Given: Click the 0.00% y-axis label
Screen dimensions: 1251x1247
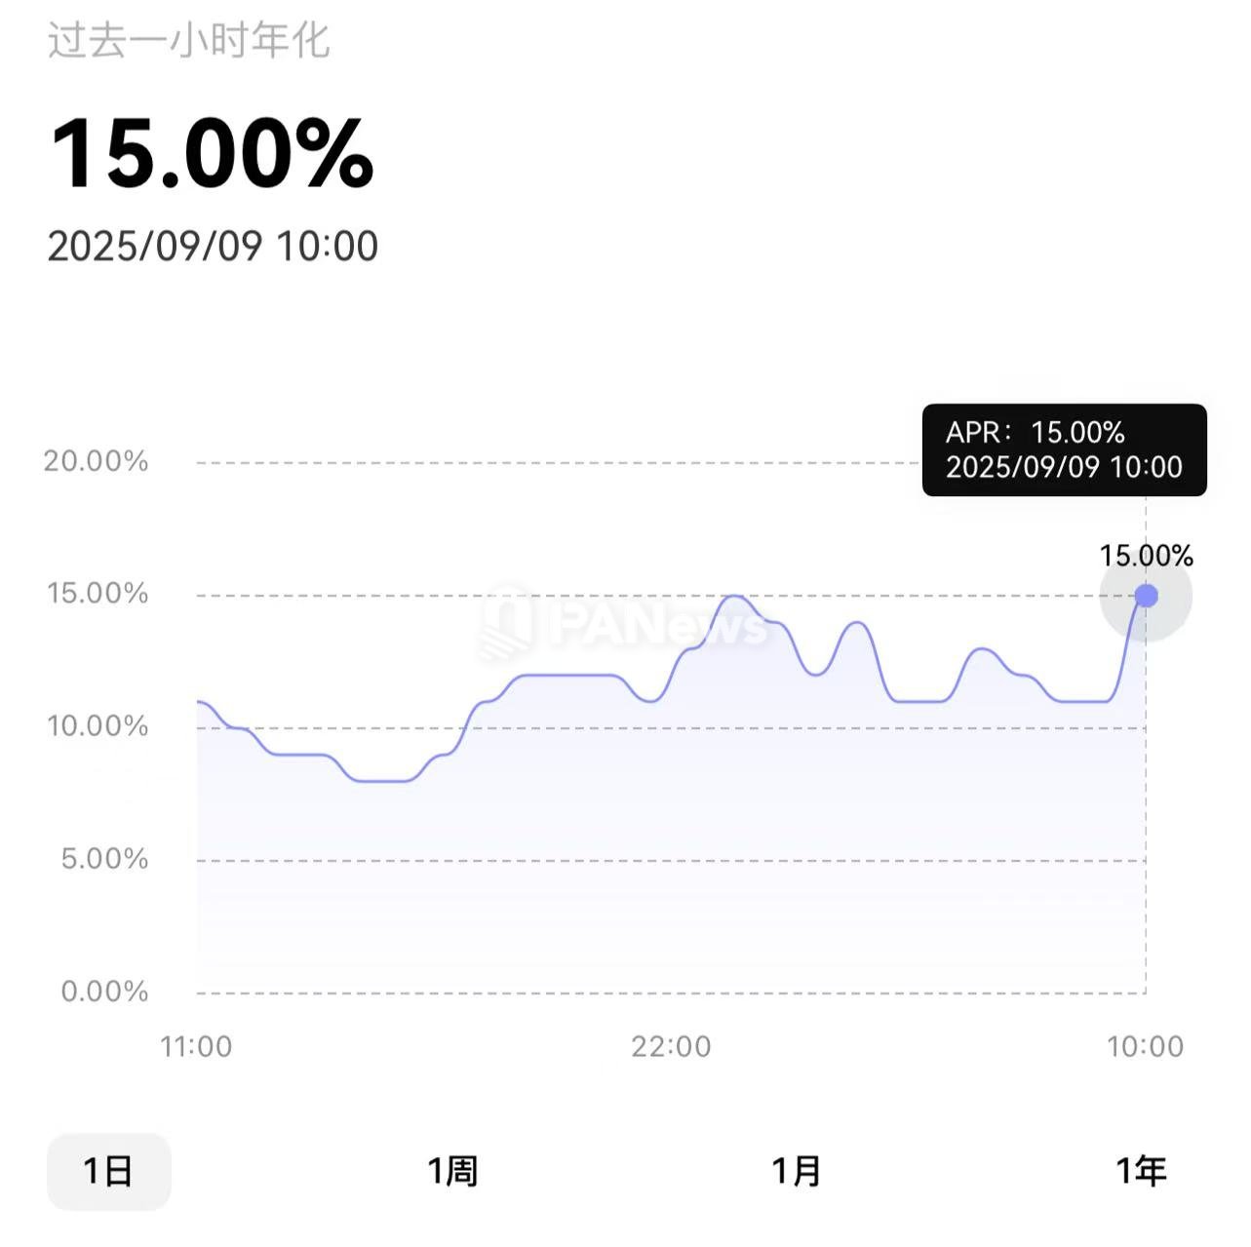Looking at the screenshot, I should (x=104, y=992).
